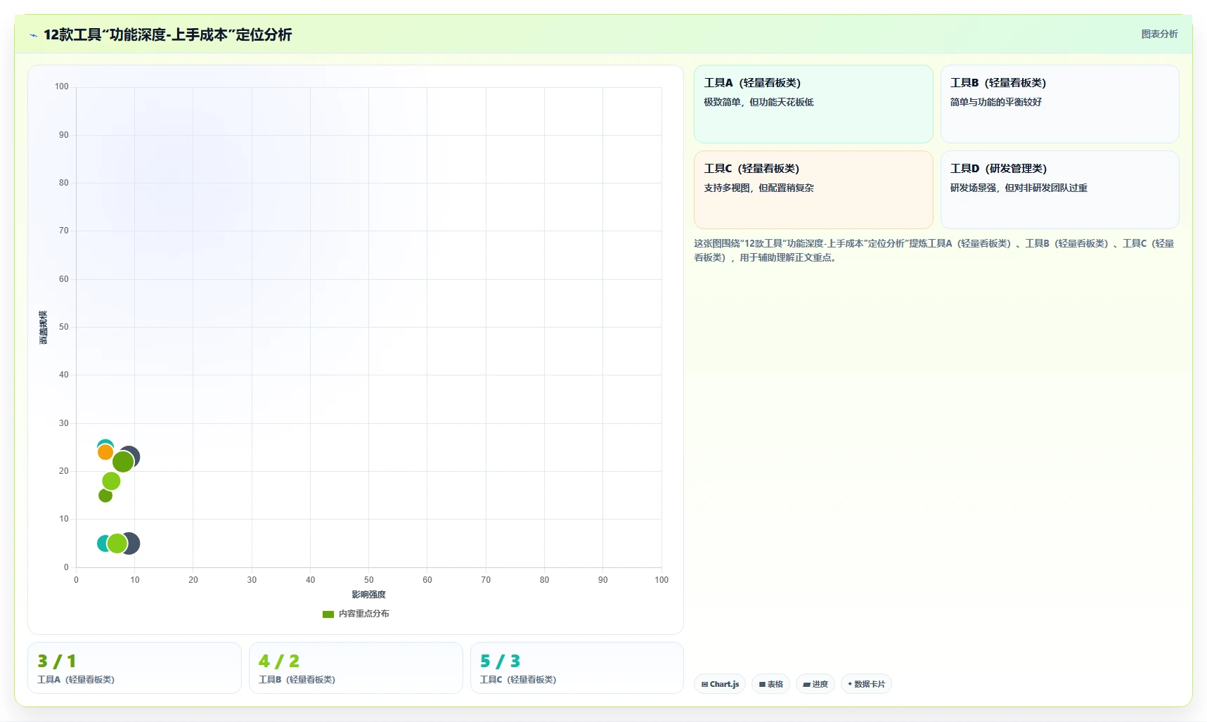This screenshot has height=722, width=1207.
Task: Select the 4 / 2 工具B stat card
Action: click(356, 668)
